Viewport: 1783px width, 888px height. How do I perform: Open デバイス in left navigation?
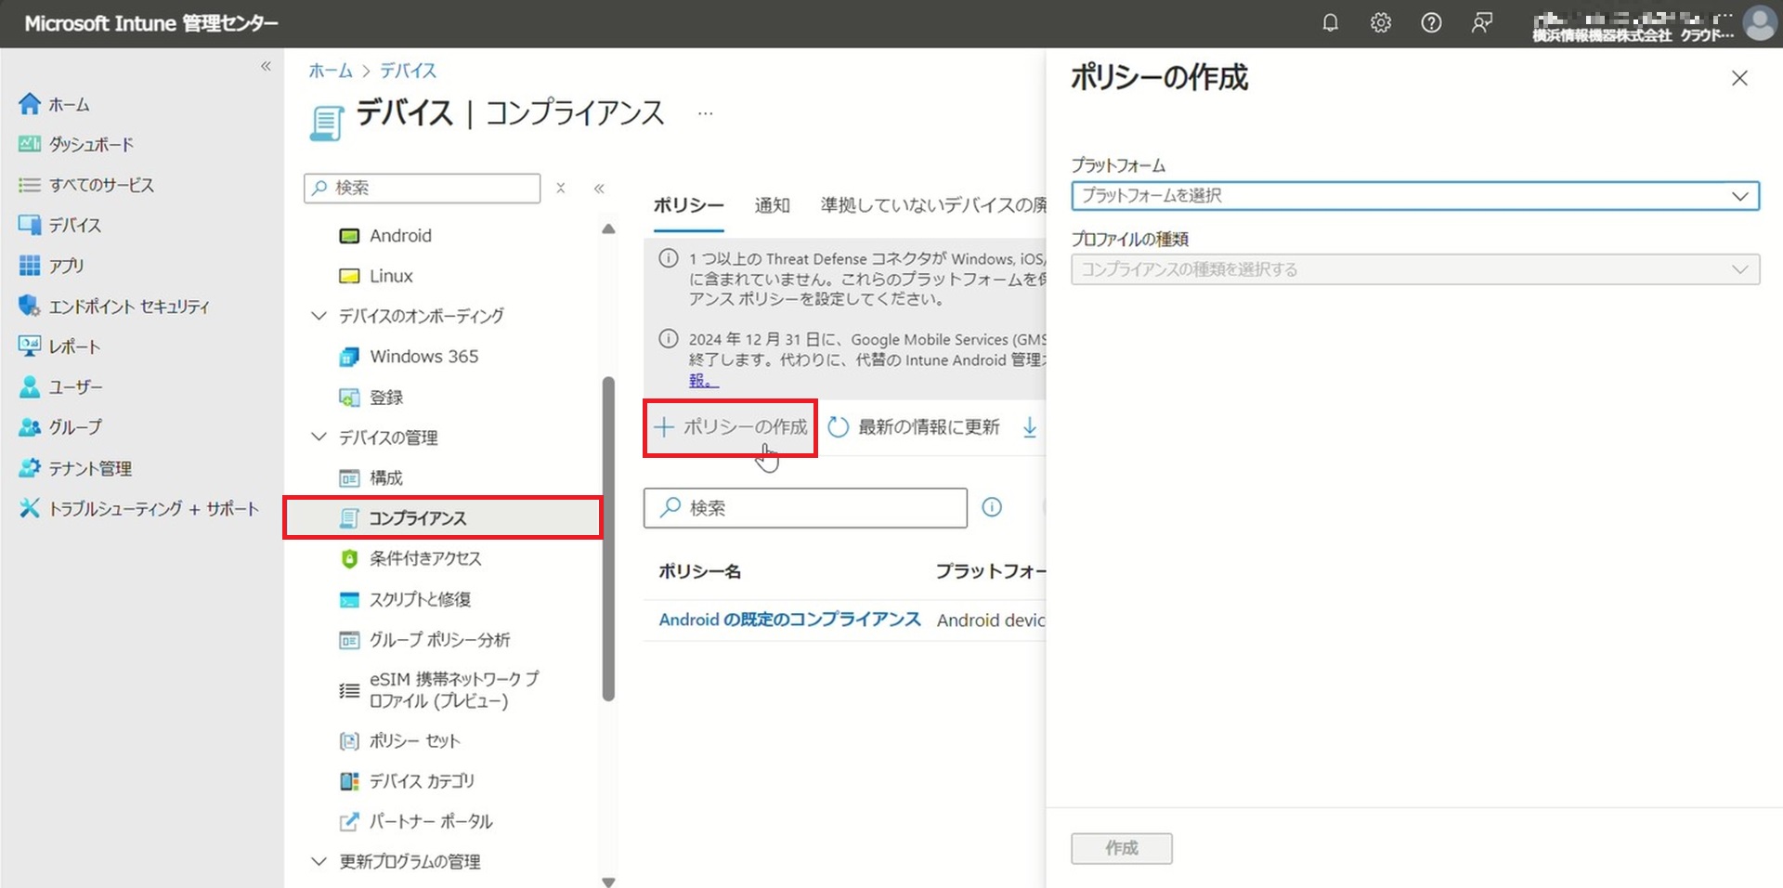coord(60,225)
